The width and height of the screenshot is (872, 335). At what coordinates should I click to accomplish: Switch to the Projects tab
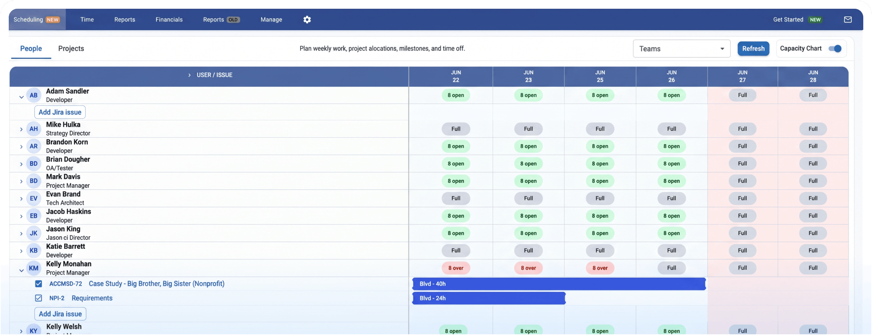click(71, 48)
